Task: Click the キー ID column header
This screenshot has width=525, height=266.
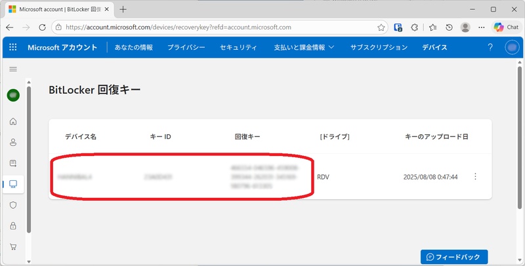Action: (160, 137)
